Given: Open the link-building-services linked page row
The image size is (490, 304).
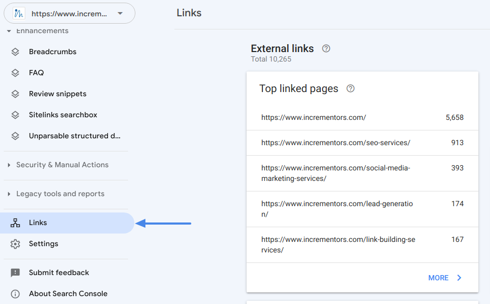Looking at the screenshot, I should point(362,245).
